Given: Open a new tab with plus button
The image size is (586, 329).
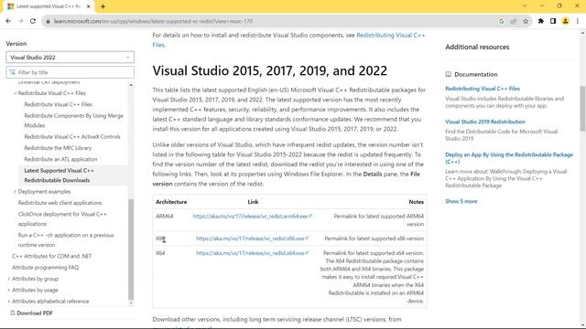Looking at the screenshot, I should pyautogui.click(x=103, y=6).
